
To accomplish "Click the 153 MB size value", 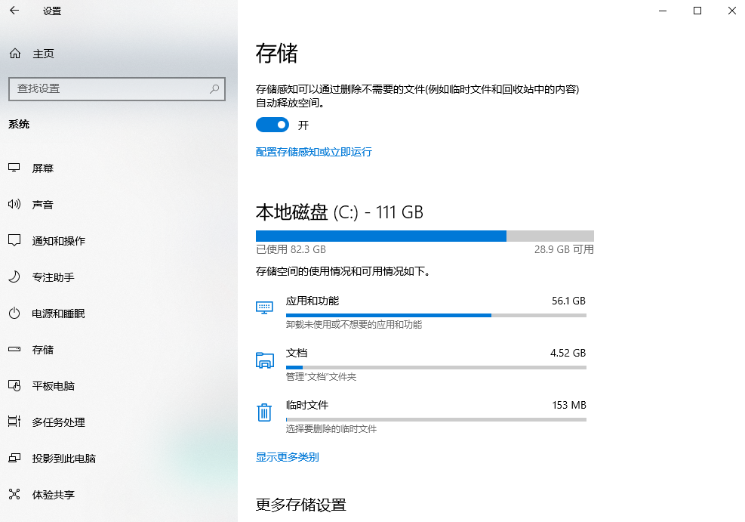I will [x=569, y=405].
